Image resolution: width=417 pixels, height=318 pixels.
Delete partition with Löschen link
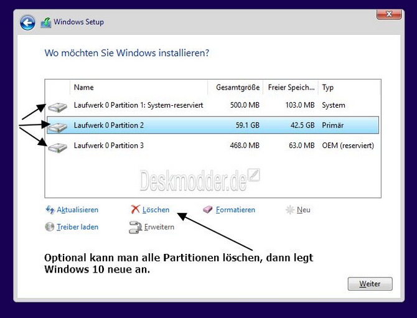coord(156,210)
